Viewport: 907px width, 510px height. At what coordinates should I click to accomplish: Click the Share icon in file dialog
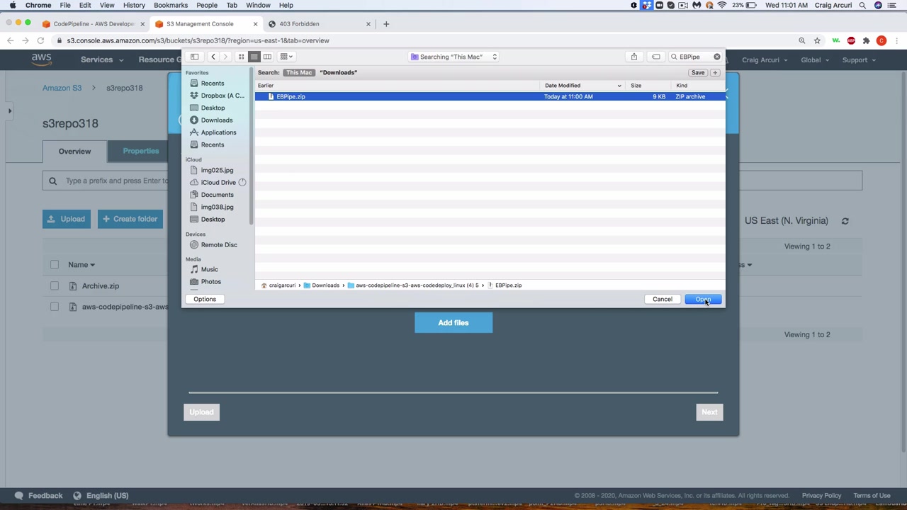point(634,57)
